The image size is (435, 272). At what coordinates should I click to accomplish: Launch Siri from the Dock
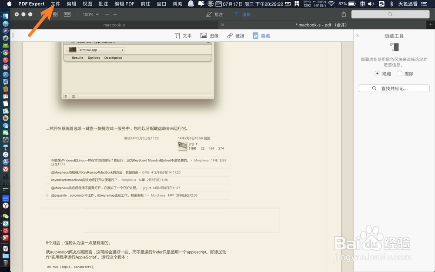pos(6,31)
